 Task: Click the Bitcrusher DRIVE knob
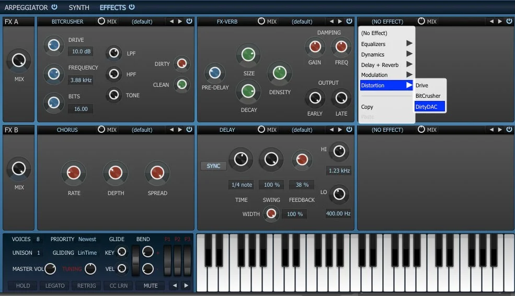54,45
